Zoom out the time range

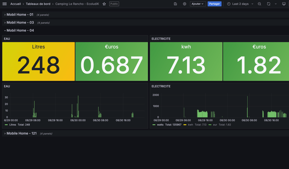(x=259, y=4)
